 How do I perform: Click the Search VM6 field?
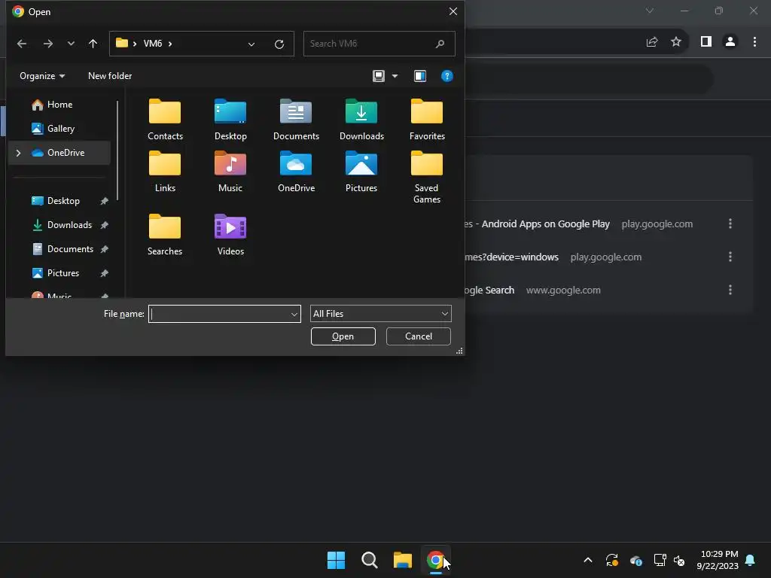pyautogui.click(x=379, y=44)
